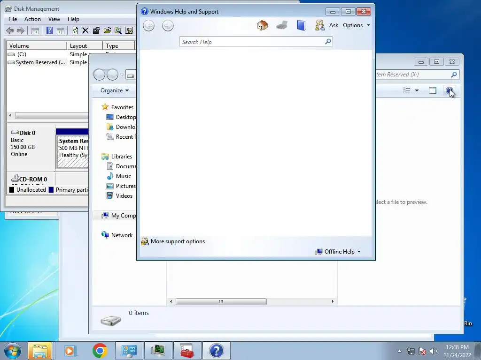The width and height of the screenshot is (481, 360).
Task: Click the Print icon in Help window
Action: [282, 25]
